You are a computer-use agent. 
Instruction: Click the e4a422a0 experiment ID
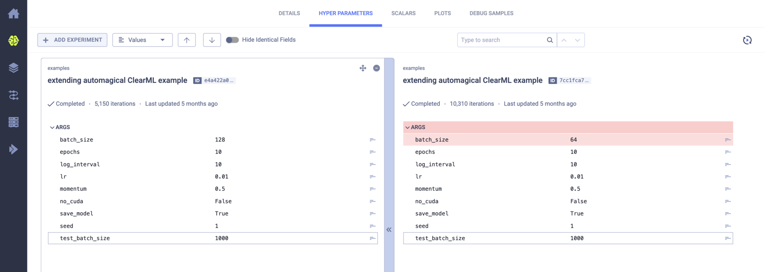click(x=219, y=80)
